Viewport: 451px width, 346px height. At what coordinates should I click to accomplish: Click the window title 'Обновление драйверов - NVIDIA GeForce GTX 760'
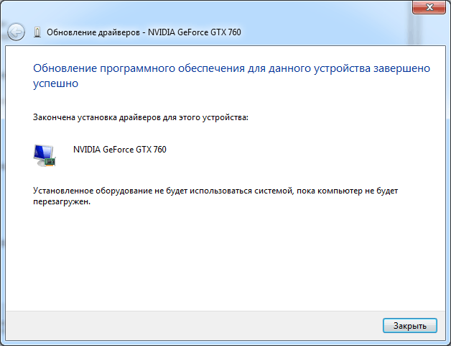point(144,32)
